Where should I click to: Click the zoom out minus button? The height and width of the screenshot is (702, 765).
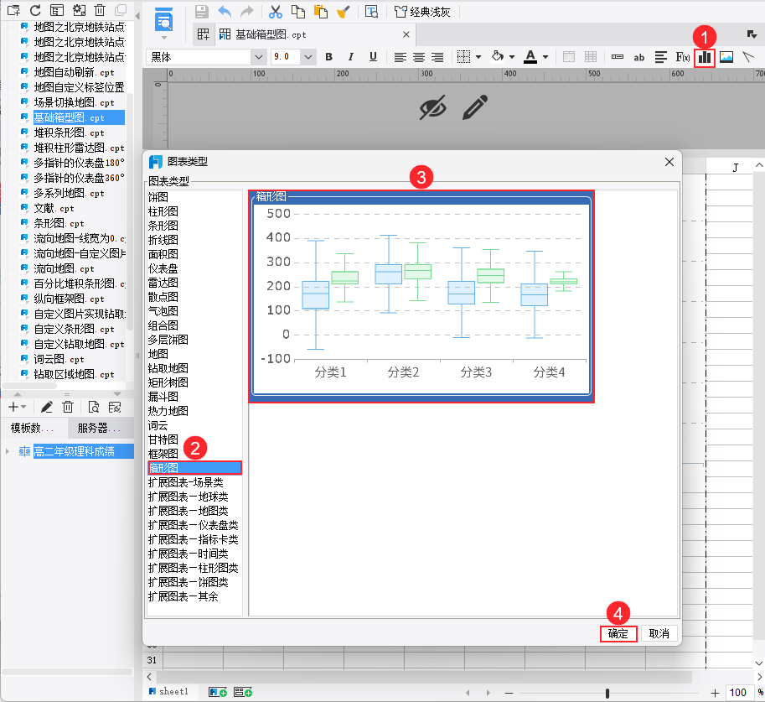point(509,693)
